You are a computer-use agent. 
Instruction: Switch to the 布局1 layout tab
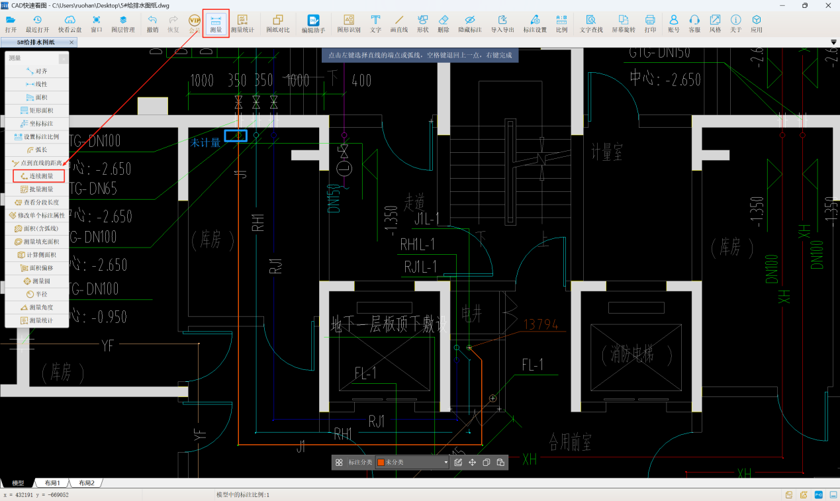52,483
